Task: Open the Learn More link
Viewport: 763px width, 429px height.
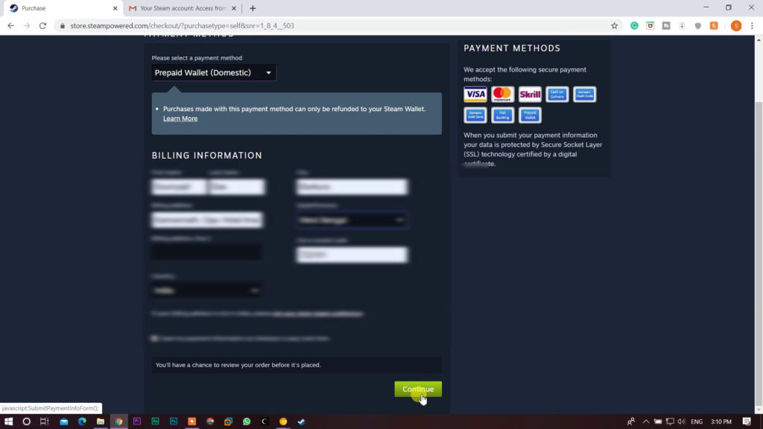Action: [180, 118]
